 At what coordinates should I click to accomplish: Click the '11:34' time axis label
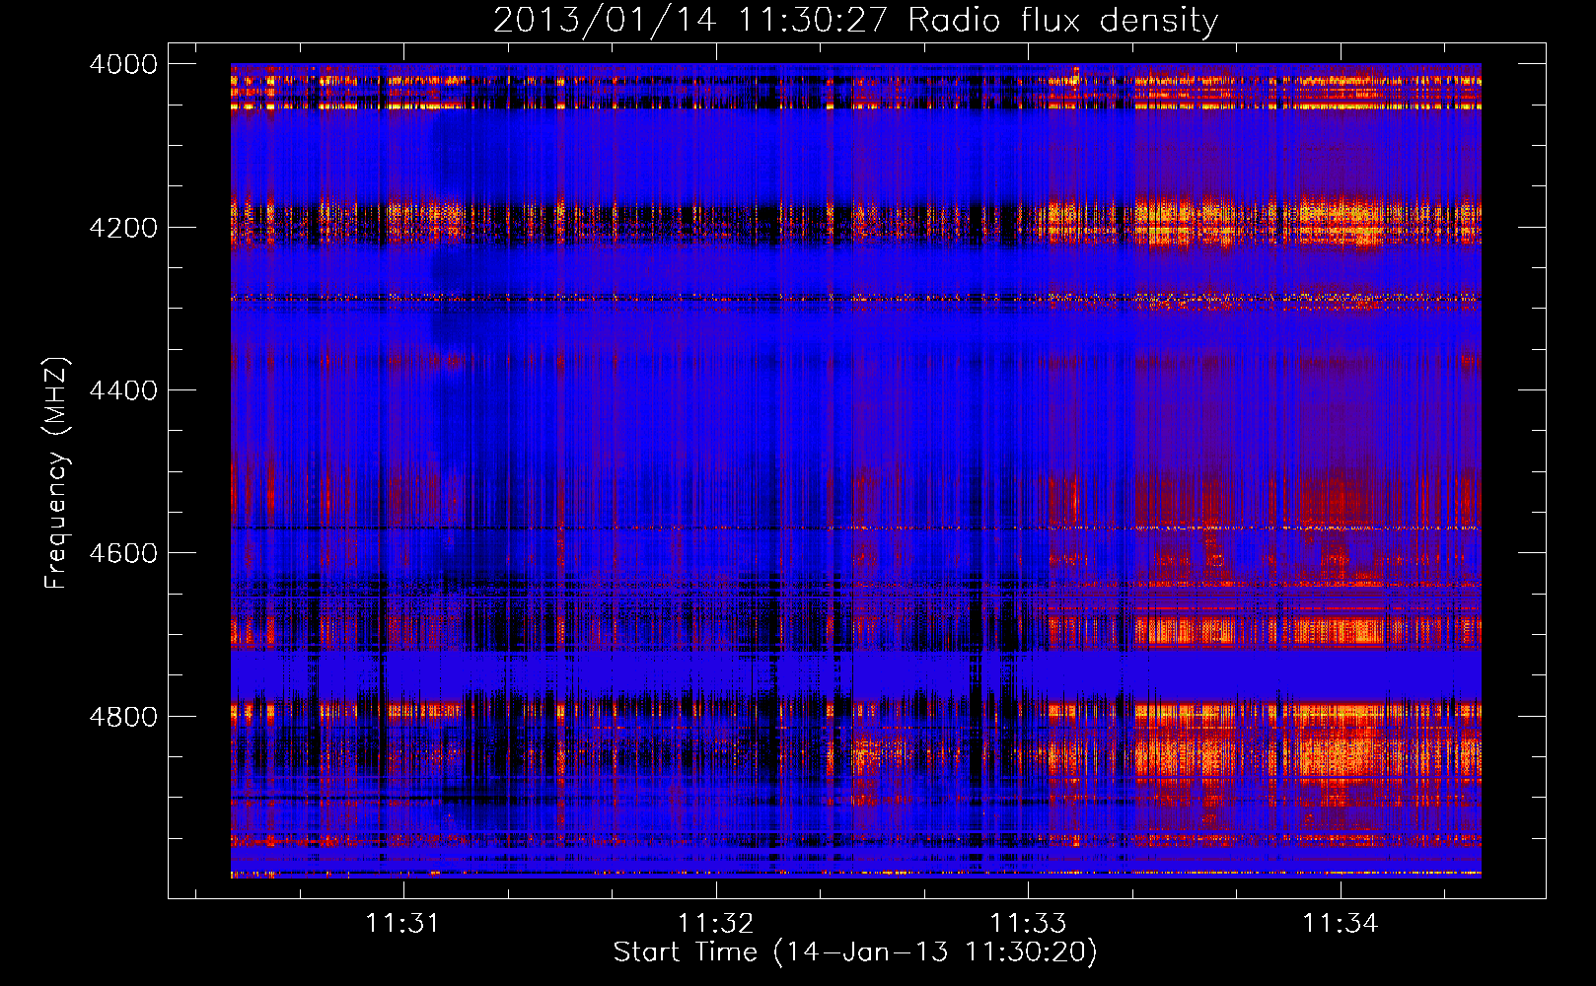1340,923
